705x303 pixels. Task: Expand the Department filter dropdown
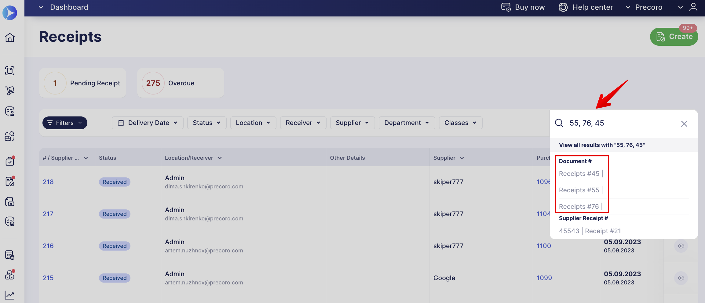pyautogui.click(x=407, y=123)
